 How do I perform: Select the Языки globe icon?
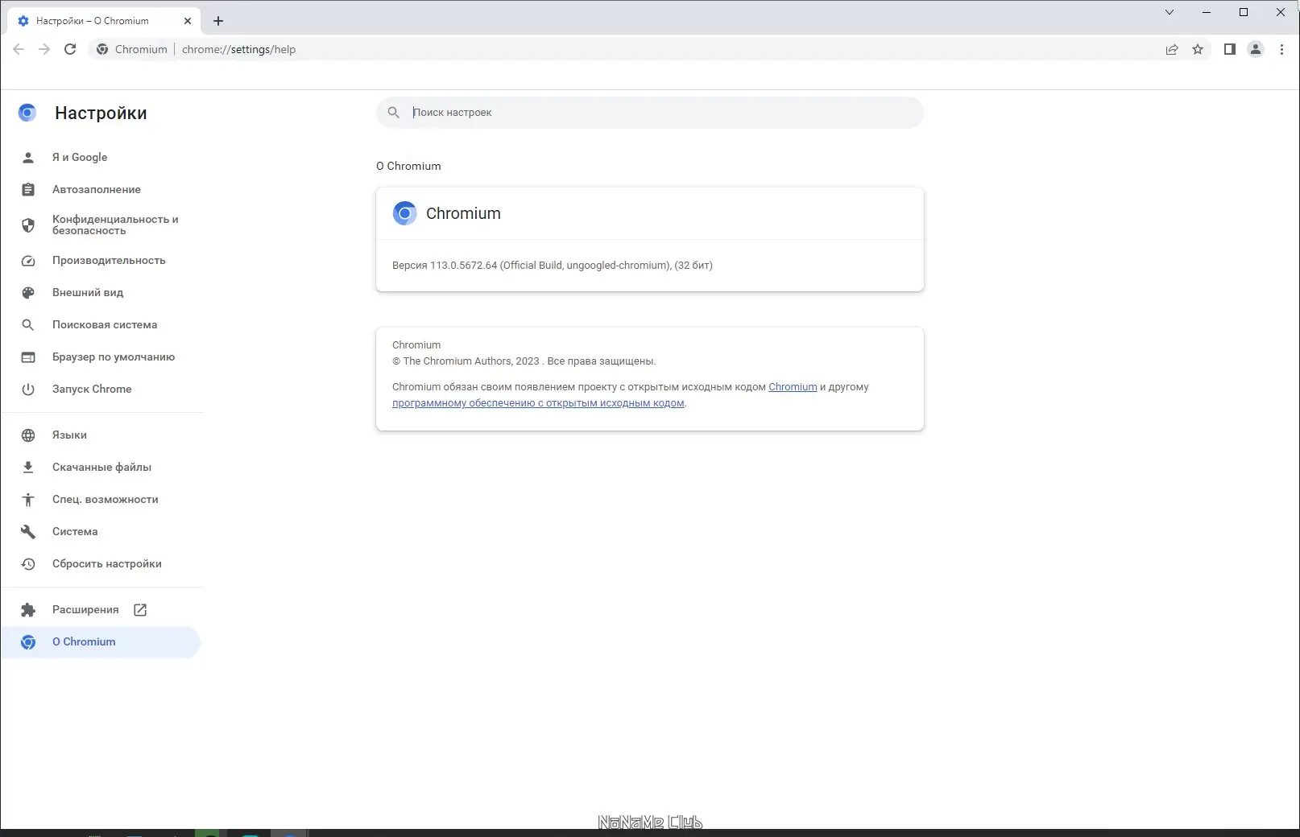coord(28,435)
